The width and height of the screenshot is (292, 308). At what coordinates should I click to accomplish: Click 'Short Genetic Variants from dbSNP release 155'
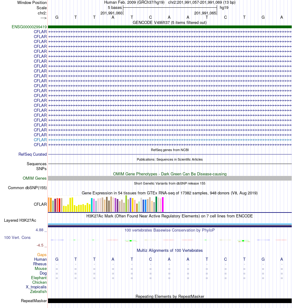[x=169, y=183]
